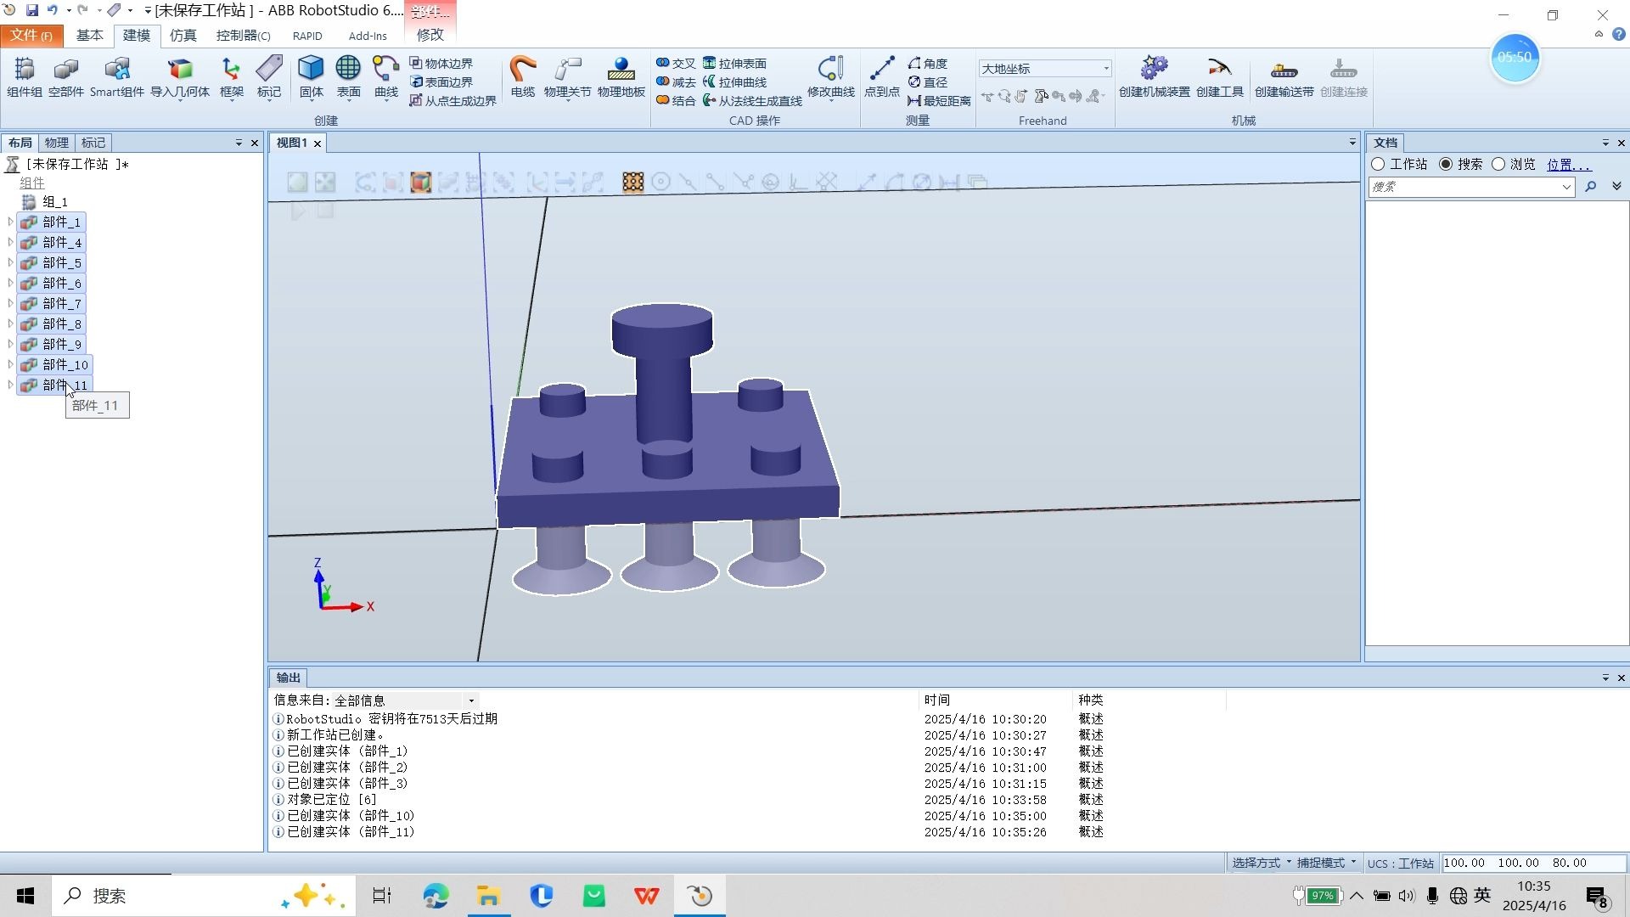Open the 物理 panel tab

pos(56,143)
